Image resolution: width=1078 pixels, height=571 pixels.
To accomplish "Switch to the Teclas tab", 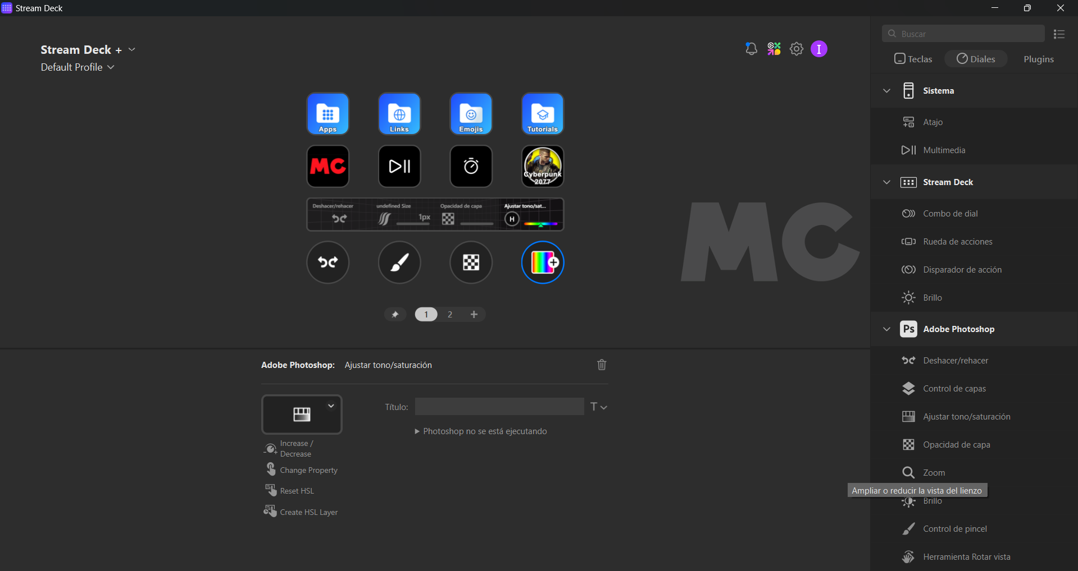I will (913, 59).
